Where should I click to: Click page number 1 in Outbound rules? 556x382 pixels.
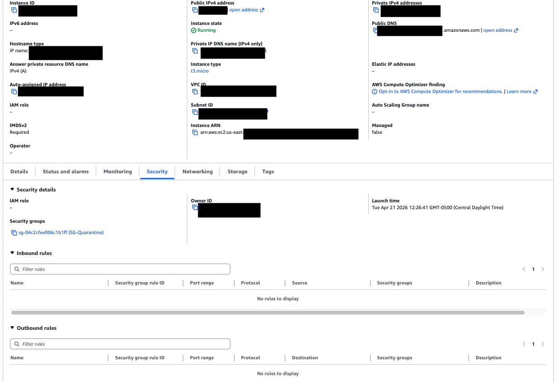533,344
